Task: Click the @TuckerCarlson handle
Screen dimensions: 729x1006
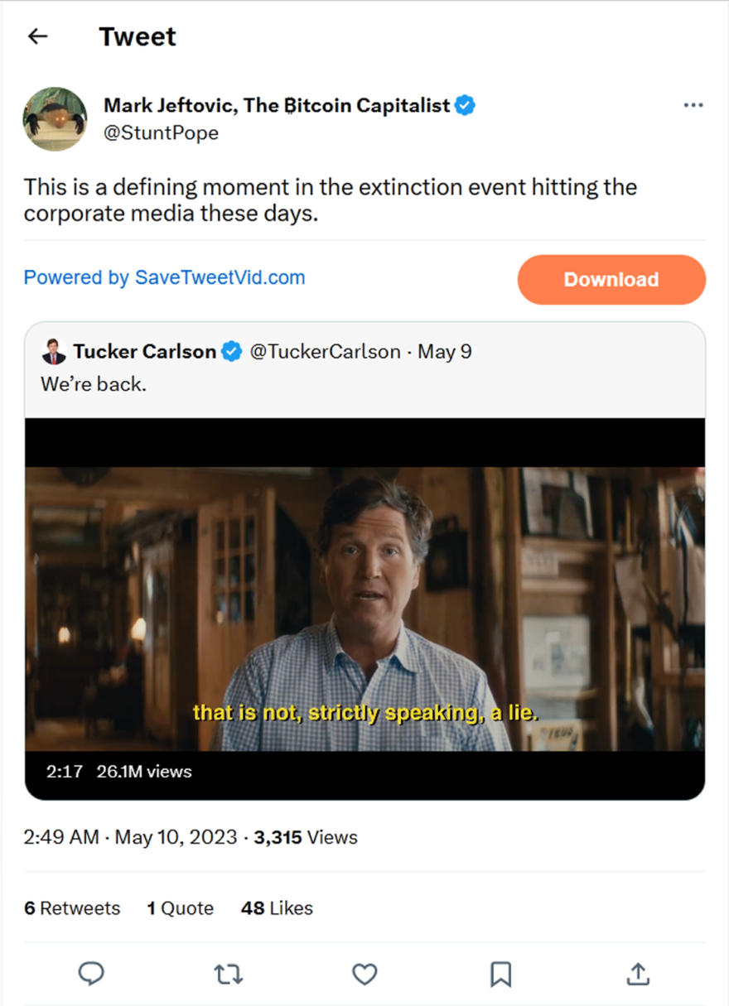Action: tap(325, 352)
